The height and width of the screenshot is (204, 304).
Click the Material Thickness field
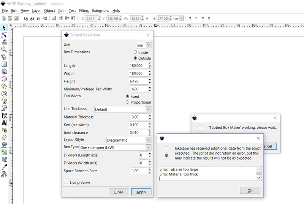[140, 117]
